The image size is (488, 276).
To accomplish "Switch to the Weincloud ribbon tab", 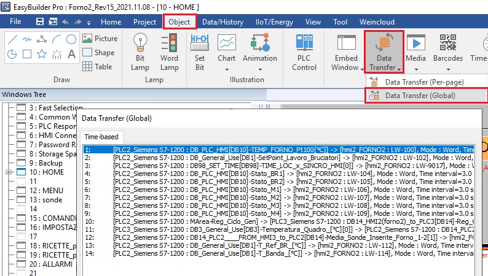I will [377, 22].
